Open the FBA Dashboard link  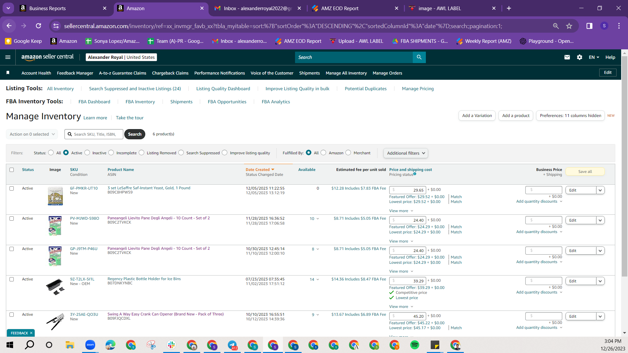pyautogui.click(x=94, y=102)
